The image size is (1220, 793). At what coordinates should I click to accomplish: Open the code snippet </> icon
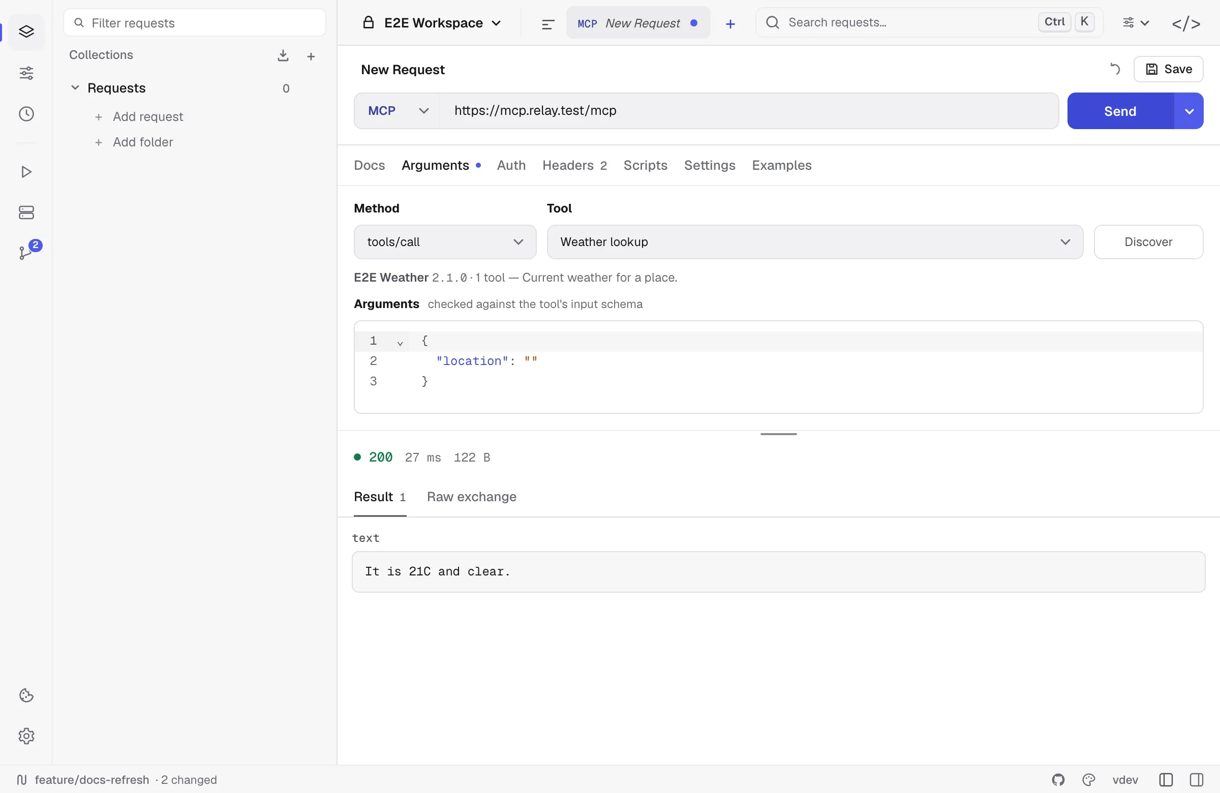pos(1185,23)
